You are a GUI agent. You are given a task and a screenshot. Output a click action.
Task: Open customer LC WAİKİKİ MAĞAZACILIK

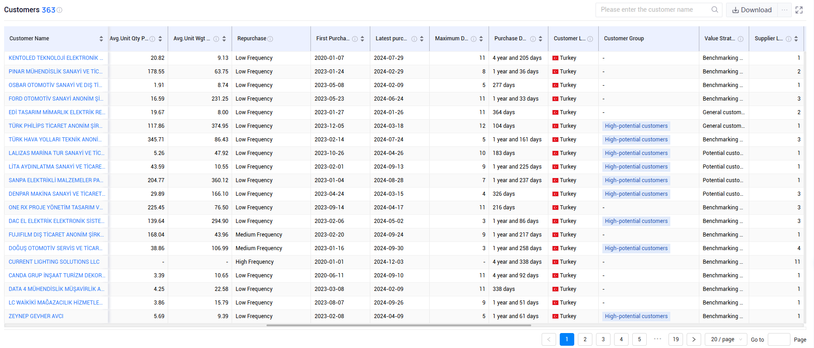click(56, 303)
